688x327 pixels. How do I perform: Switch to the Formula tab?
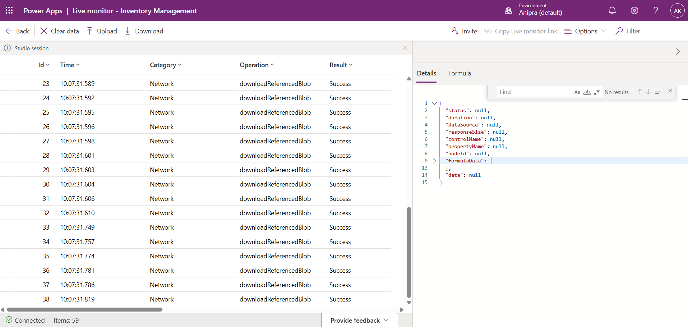point(460,73)
